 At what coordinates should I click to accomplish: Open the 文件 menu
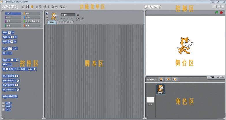[x=38, y=7]
